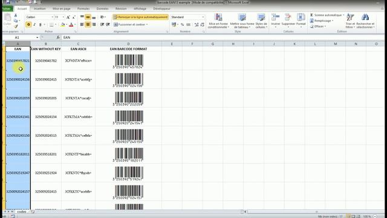The width and height of the screenshot is (387, 218).
Task: Click the decrease indent icon
Action: point(102,24)
